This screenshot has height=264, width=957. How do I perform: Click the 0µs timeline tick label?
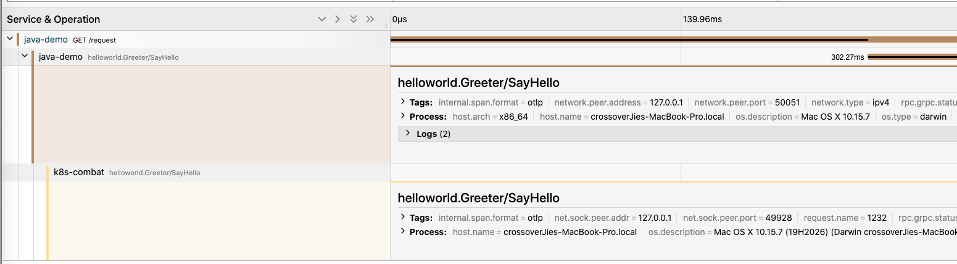point(400,19)
